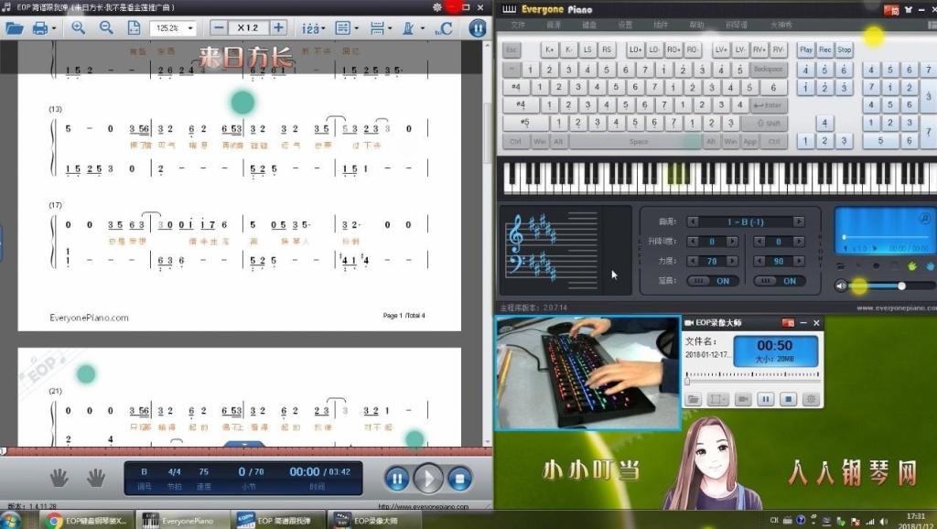This screenshot has height=529, width=937.
Task: Expand the printer options arrow
Action: [x=54, y=28]
